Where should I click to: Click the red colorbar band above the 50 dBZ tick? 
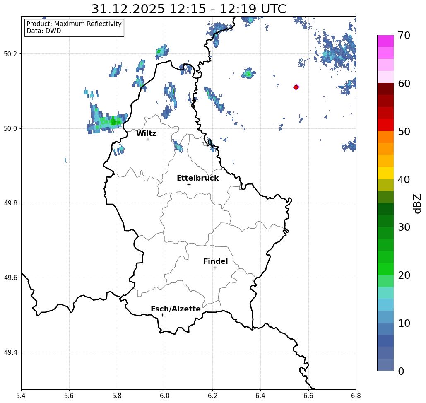385,125
